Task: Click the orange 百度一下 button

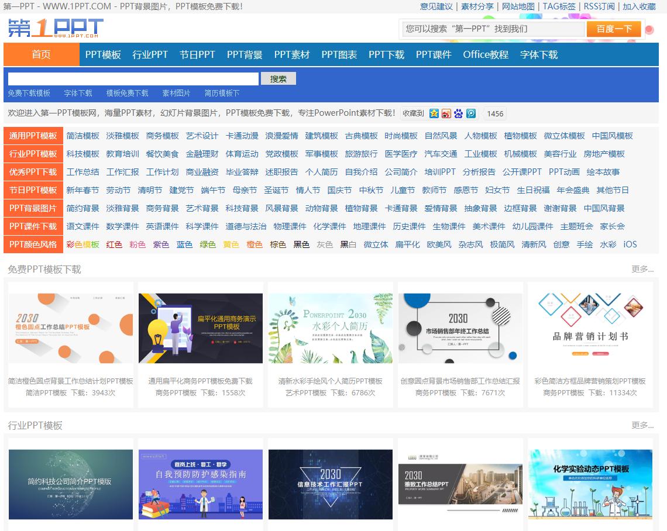Action: pyautogui.click(x=613, y=27)
